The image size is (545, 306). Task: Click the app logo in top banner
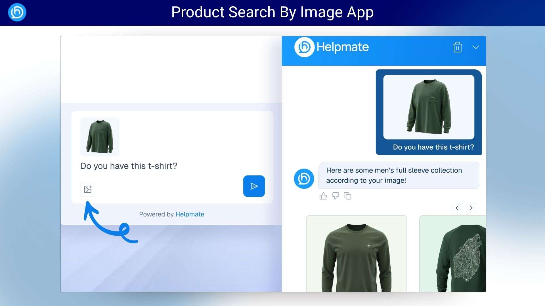pyautogui.click(x=17, y=12)
